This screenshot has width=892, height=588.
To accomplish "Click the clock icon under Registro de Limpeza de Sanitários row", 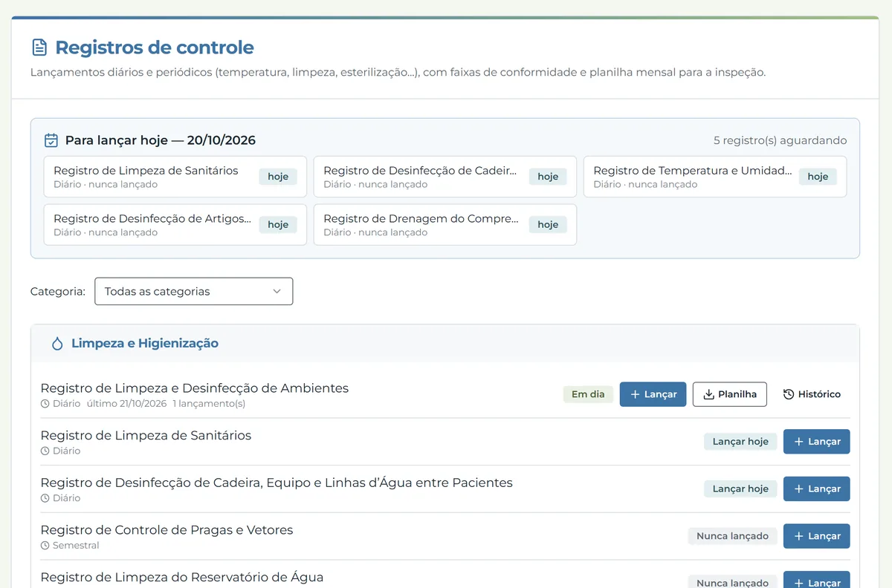I will point(45,451).
